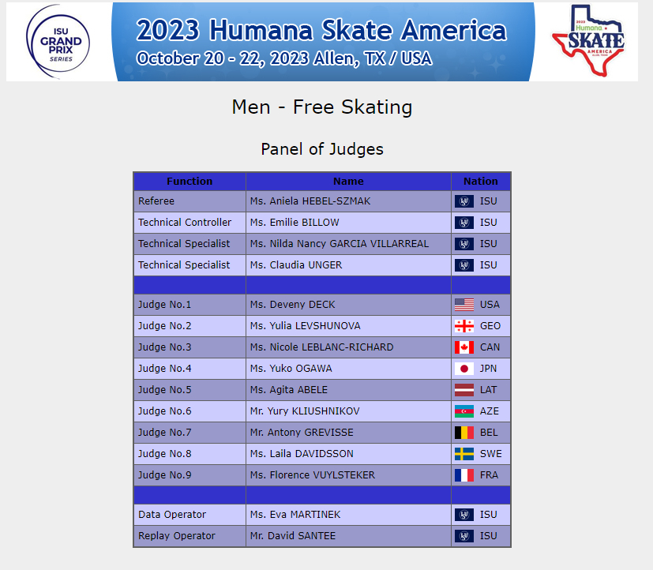The image size is (653, 570).
Task: Click the Canadian flag beside CAN
Action: tap(464, 347)
